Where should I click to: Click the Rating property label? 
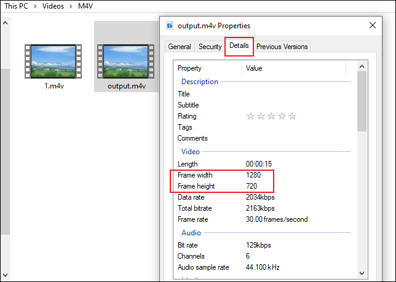click(x=187, y=116)
